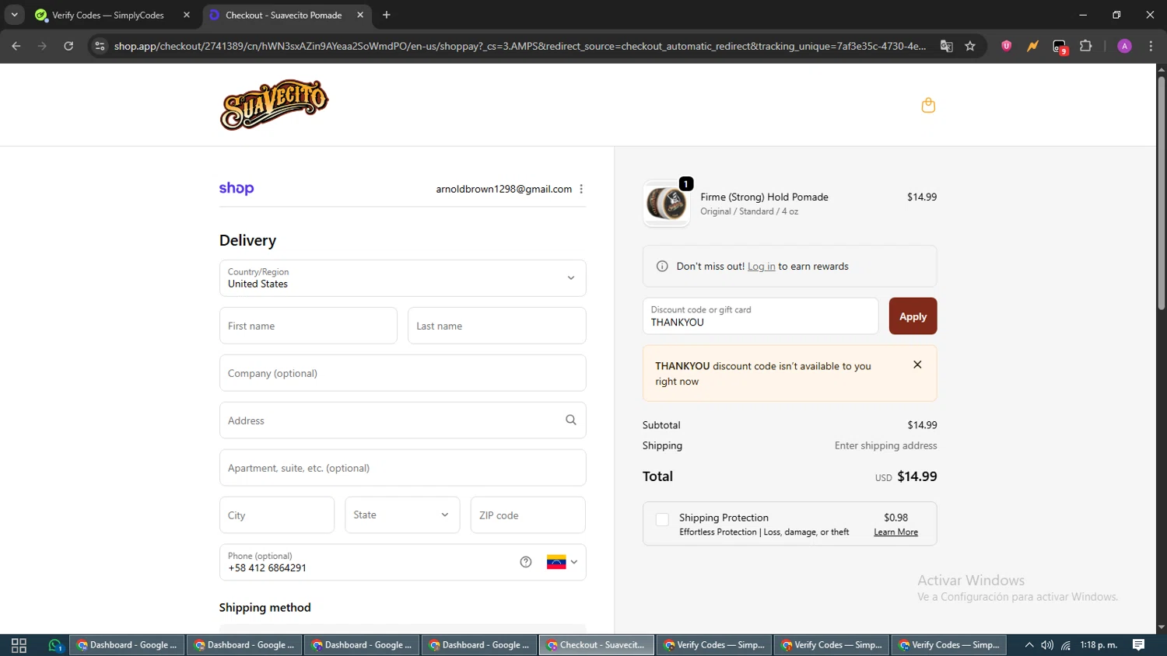1167x656 pixels.
Task: Enable Shipping Protection checkbox
Action: click(662, 520)
